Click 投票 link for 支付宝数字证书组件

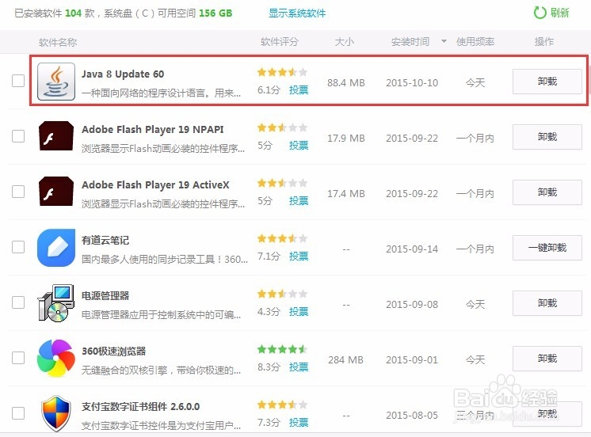(299, 422)
